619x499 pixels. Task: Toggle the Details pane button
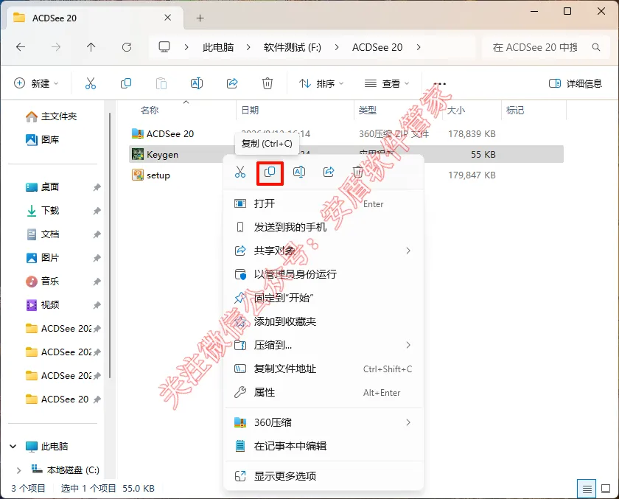pos(576,83)
